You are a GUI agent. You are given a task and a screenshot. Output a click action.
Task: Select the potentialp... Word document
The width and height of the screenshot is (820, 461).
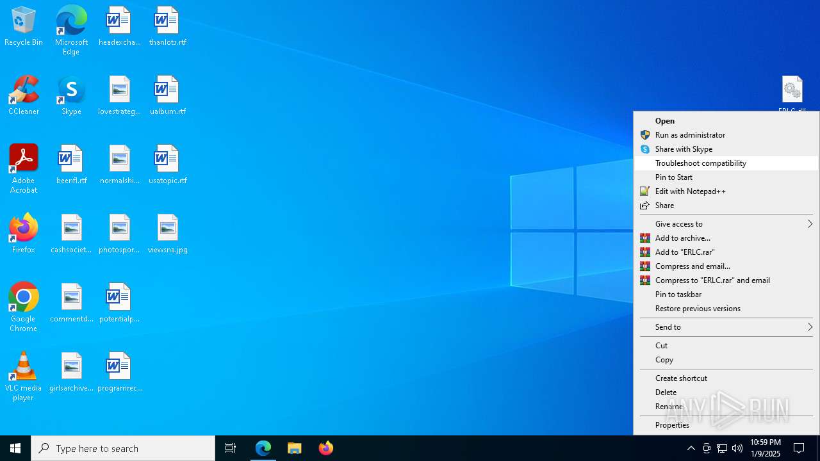(x=119, y=303)
